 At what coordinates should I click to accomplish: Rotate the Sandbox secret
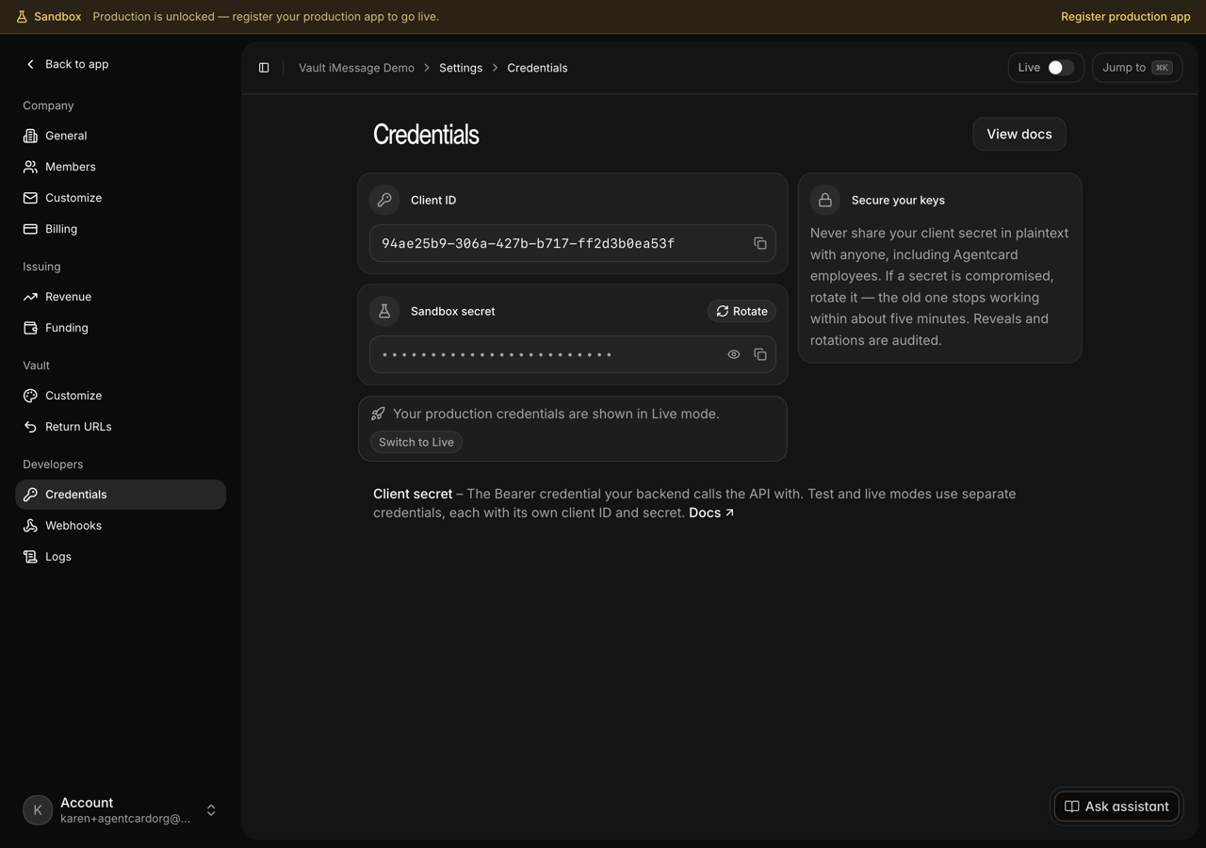pos(742,311)
